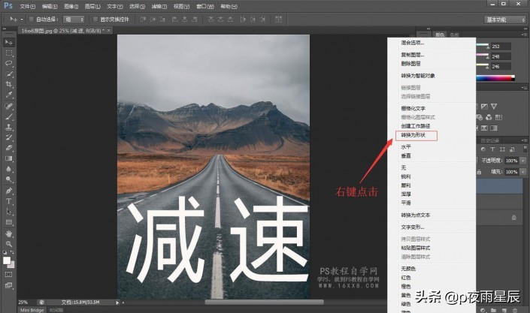Select the Path Selection tool
The image size is (530, 313).
9,212
